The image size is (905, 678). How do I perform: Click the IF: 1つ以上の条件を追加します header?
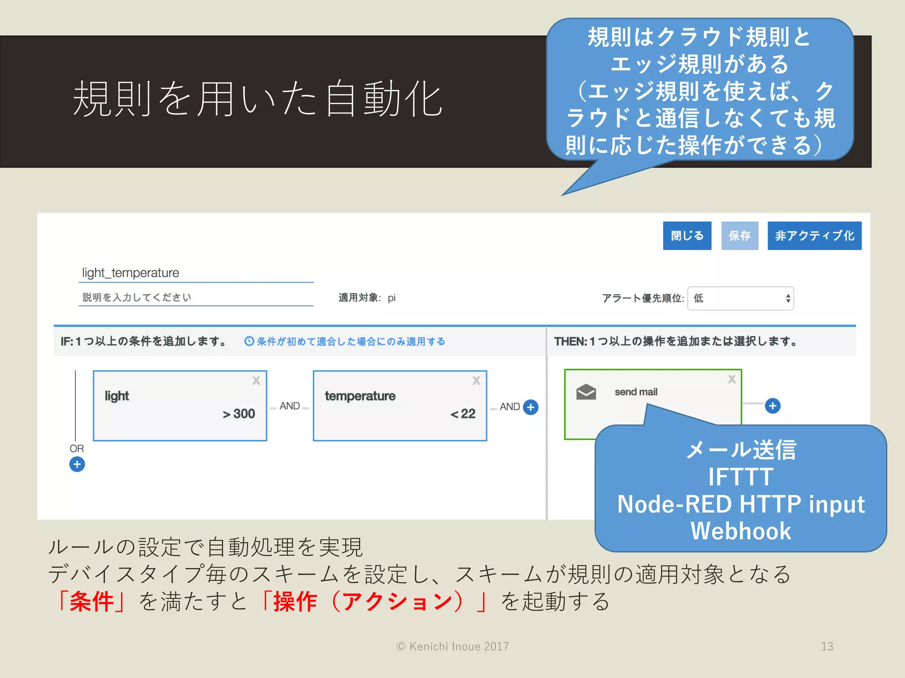144,341
